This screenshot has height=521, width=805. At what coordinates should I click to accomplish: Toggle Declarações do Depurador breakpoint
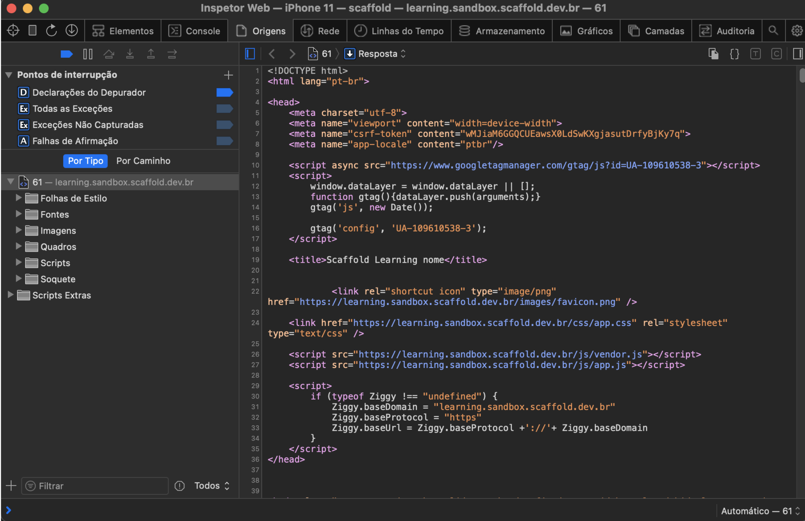224,92
